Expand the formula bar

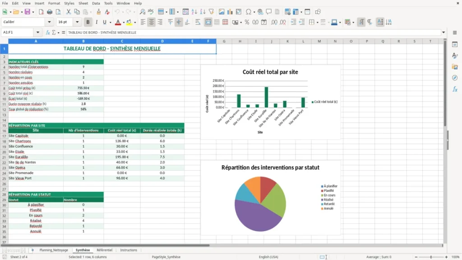pyautogui.click(x=444, y=32)
